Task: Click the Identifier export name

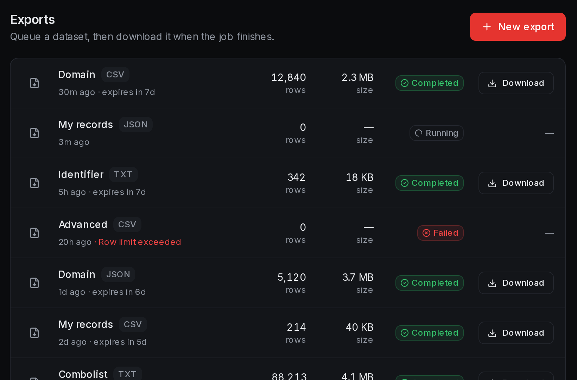Action: tap(81, 175)
